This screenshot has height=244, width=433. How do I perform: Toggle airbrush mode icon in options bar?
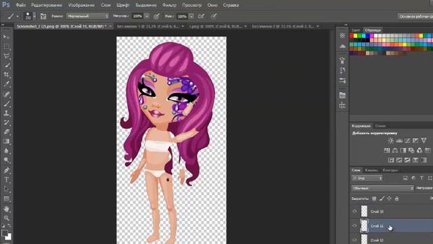[202, 16]
